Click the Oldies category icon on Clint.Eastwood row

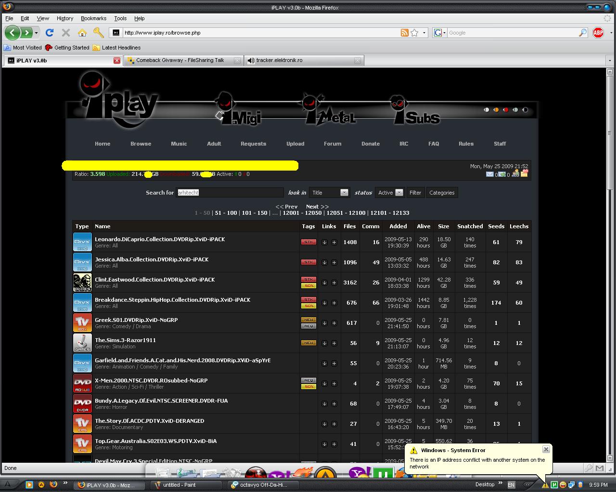(82, 283)
